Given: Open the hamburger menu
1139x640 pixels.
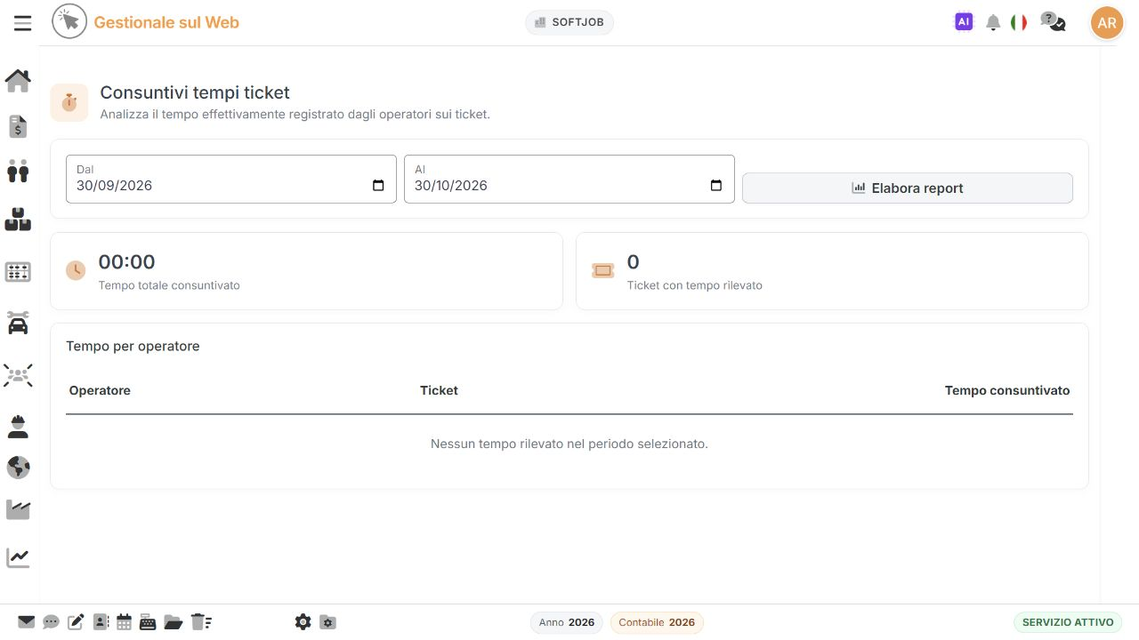Looking at the screenshot, I should [x=22, y=23].
